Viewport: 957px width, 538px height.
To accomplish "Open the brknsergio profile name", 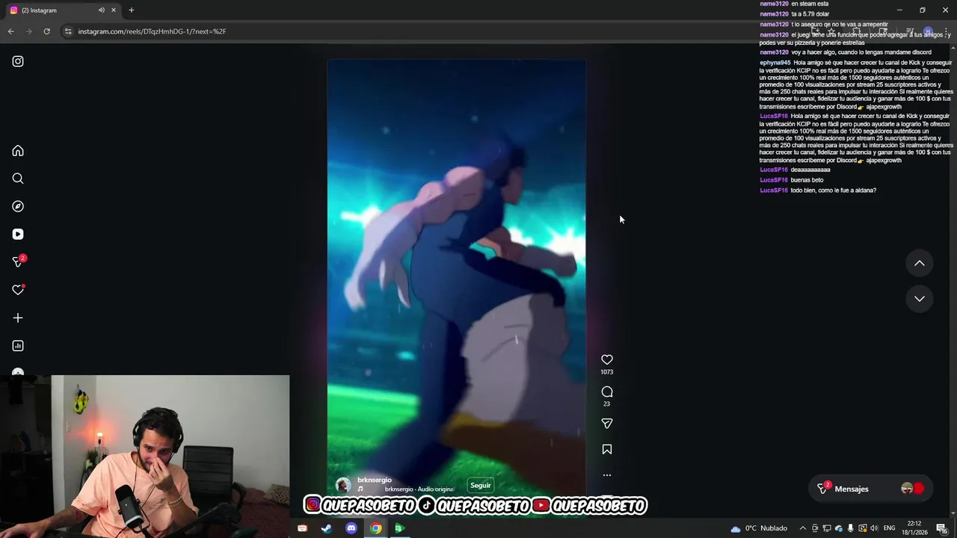I will (x=375, y=480).
